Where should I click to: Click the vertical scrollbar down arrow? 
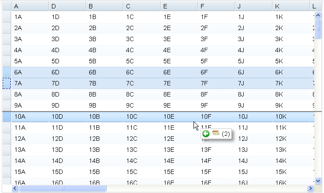(x=318, y=181)
